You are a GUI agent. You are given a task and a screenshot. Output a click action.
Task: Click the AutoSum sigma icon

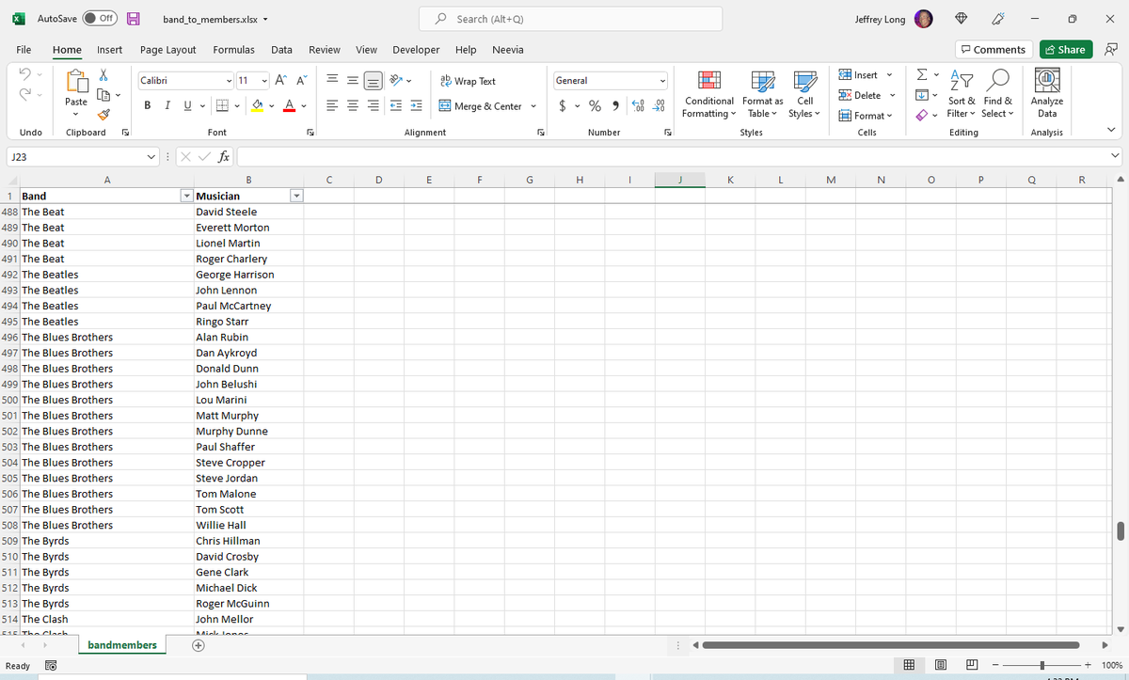[x=923, y=75]
